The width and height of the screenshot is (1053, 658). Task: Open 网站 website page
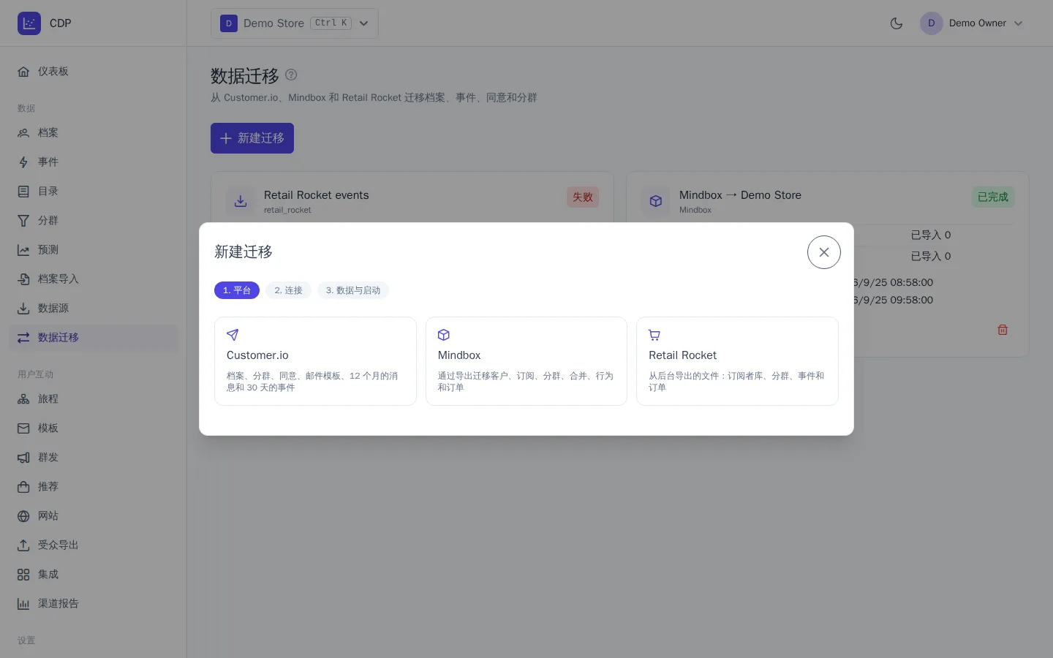(x=94, y=516)
